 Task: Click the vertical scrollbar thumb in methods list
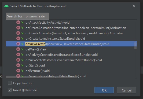pos(135,46)
